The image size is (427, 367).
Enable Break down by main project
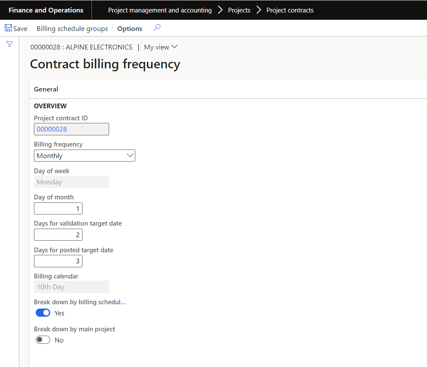click(x=43, y=340)
